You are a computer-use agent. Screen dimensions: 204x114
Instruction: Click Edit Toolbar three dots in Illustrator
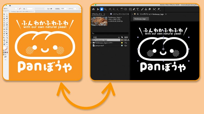click(5, 60)
